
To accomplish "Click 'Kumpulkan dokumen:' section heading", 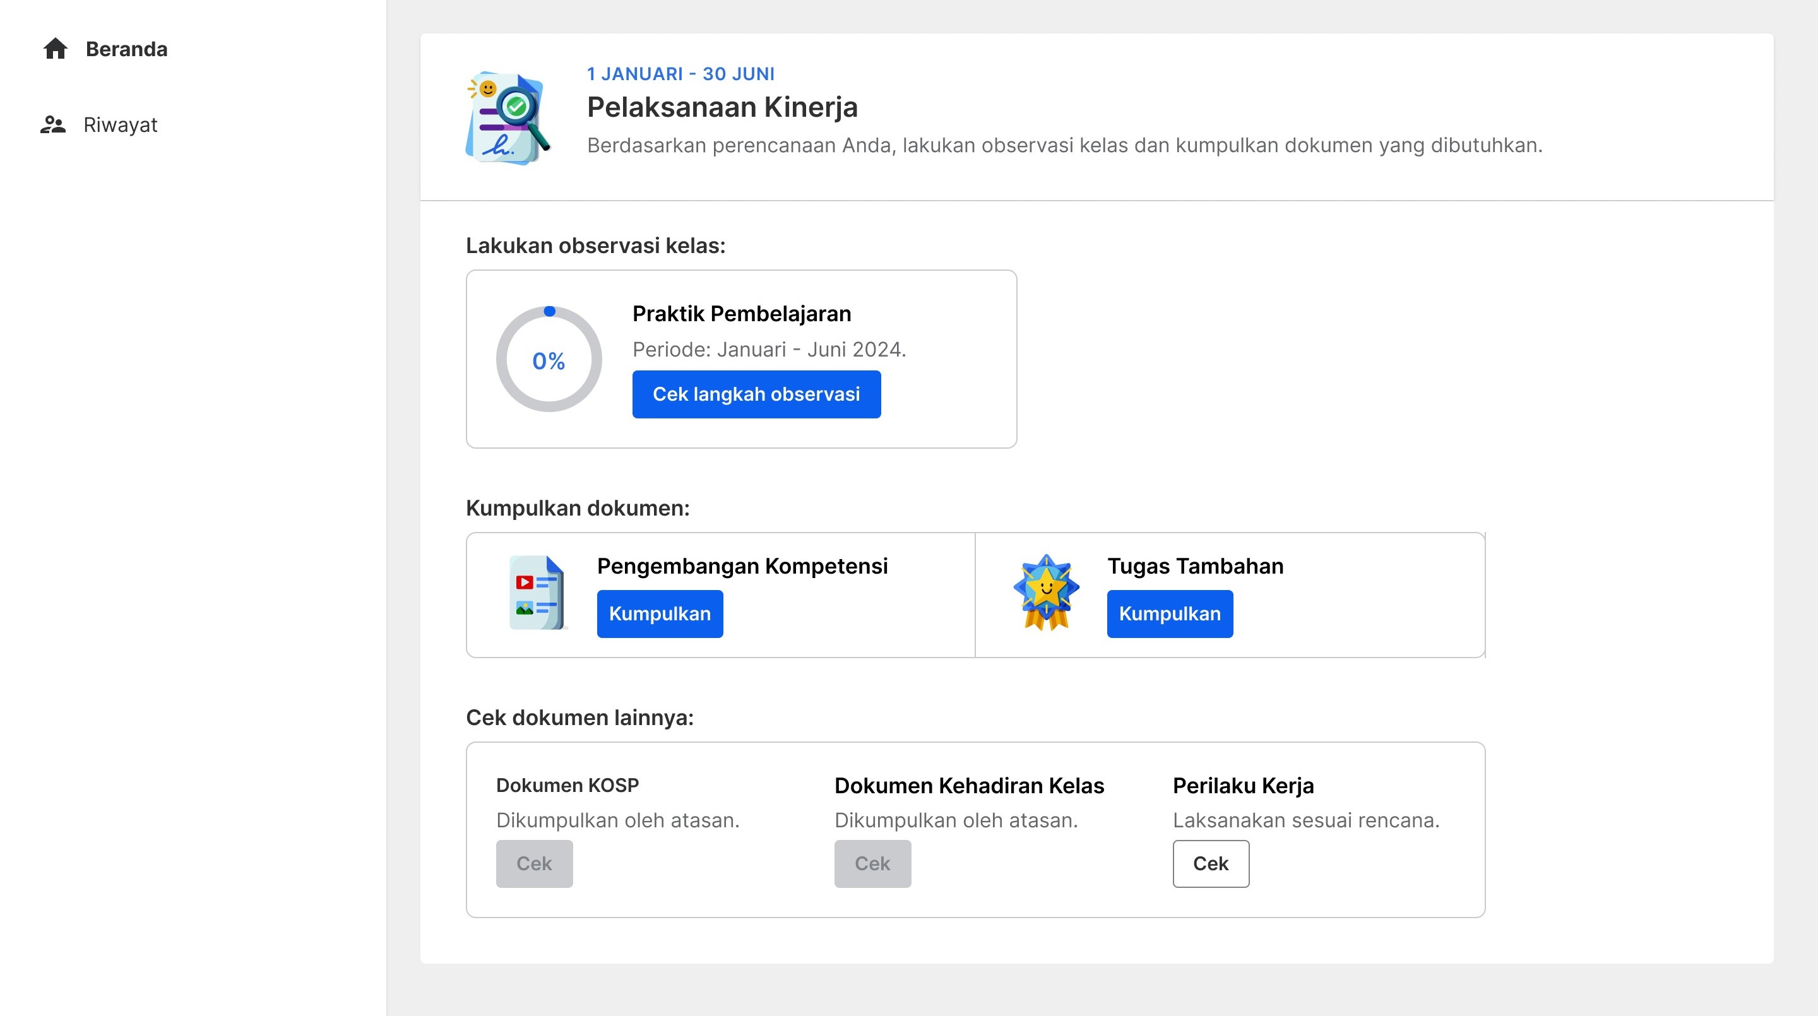I will click(578, 508).
